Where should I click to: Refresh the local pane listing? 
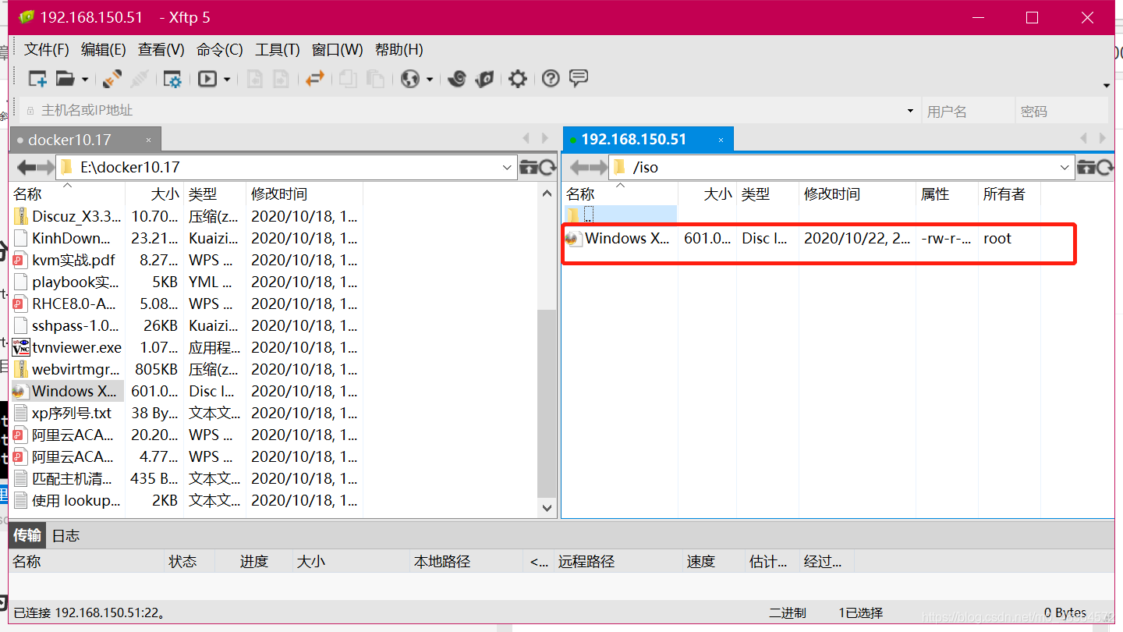(547, 167)
